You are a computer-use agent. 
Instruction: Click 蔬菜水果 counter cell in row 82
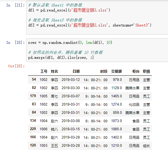pyautogui.click(x=132, y=88)
